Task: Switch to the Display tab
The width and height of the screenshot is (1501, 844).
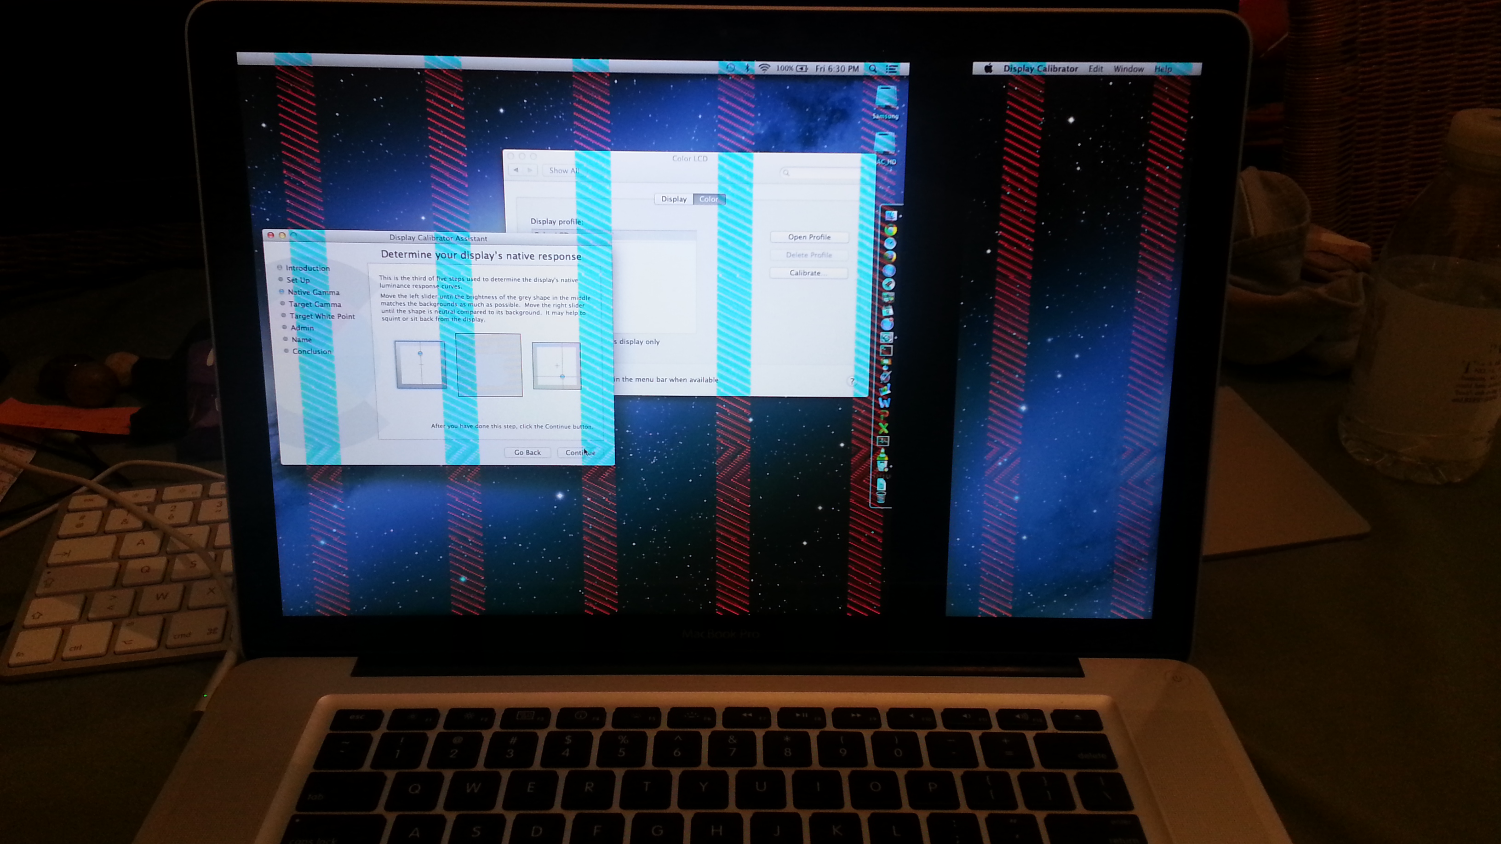Action: tap(674, 199)
